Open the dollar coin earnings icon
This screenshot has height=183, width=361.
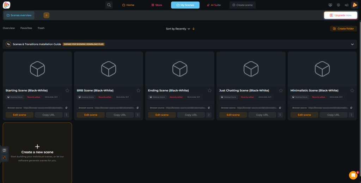338,5
